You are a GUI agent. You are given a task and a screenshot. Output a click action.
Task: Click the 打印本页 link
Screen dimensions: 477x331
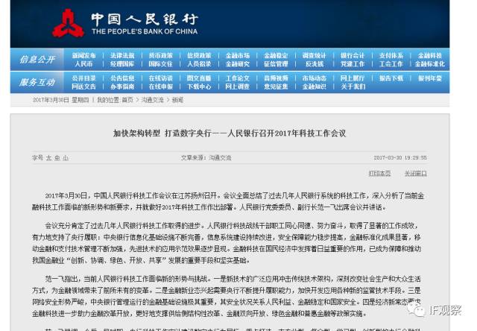point(379,174)
